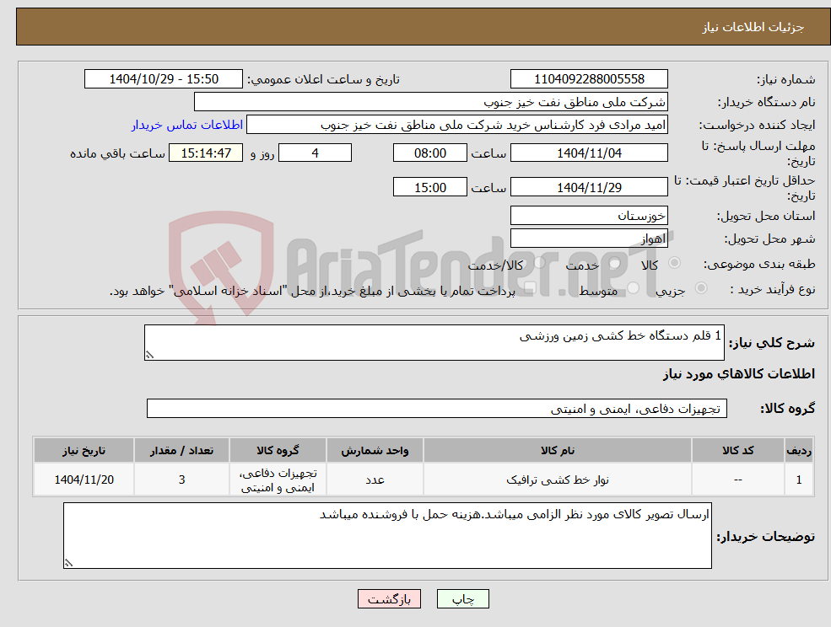Click the resize handle of buyer notes box
This screenshot has width=831, height=627.
coord(68,564)
